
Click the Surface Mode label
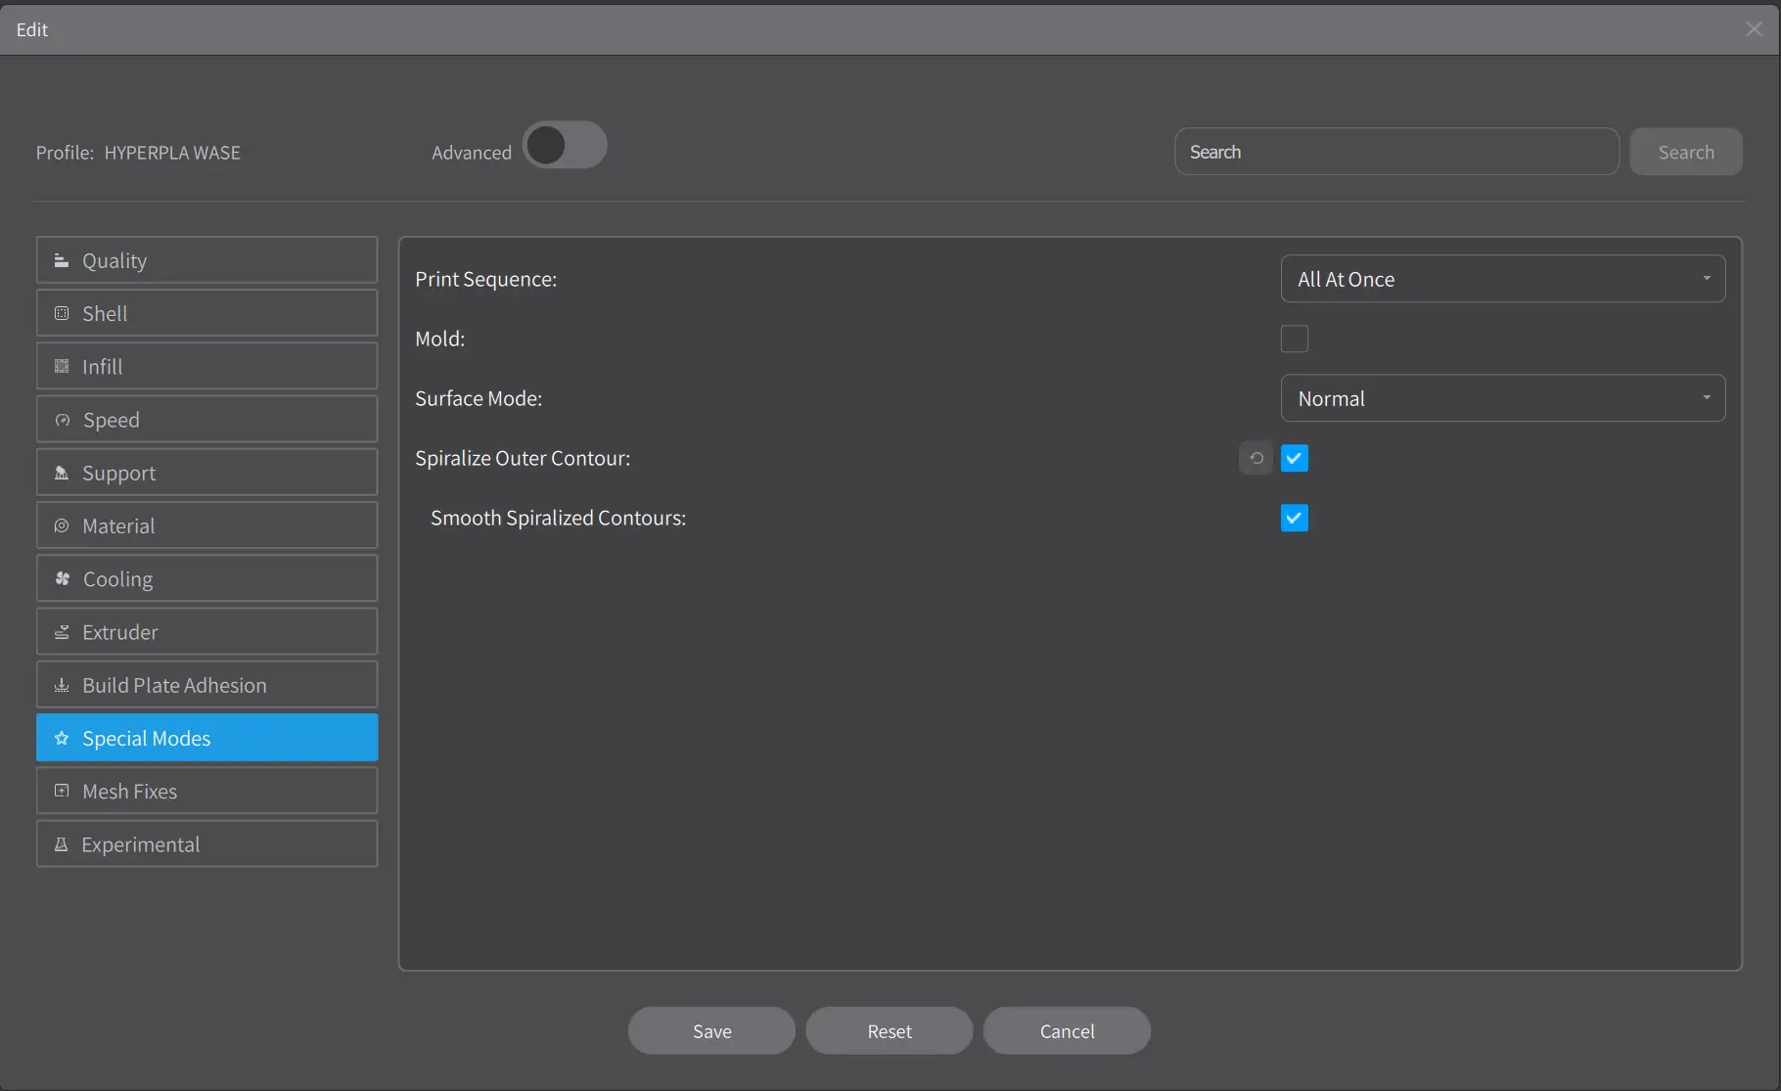coord(478,398)
